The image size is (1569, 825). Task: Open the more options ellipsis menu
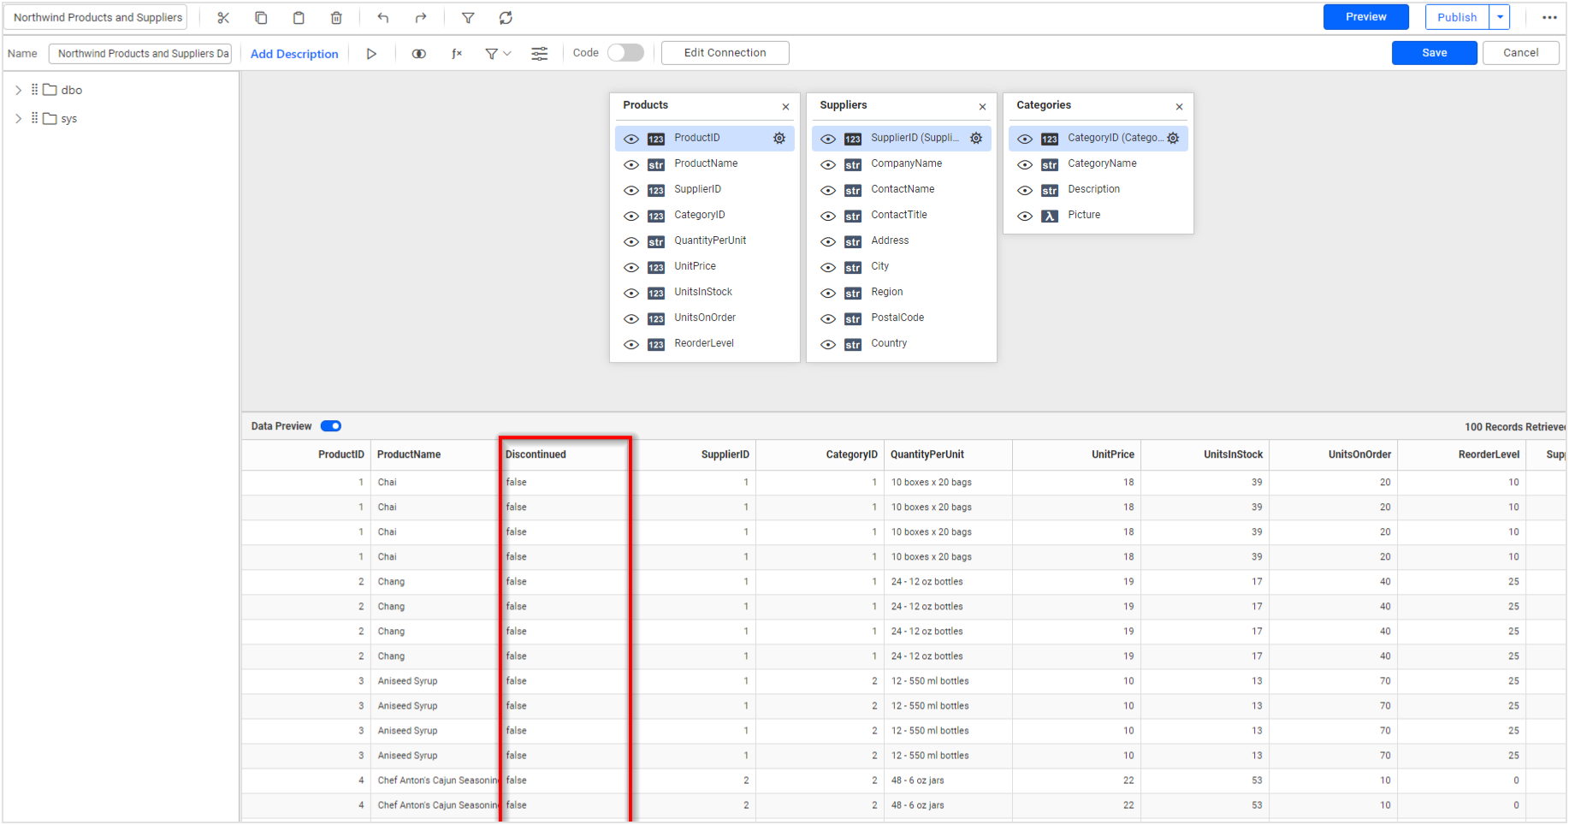click(1550, 16)
